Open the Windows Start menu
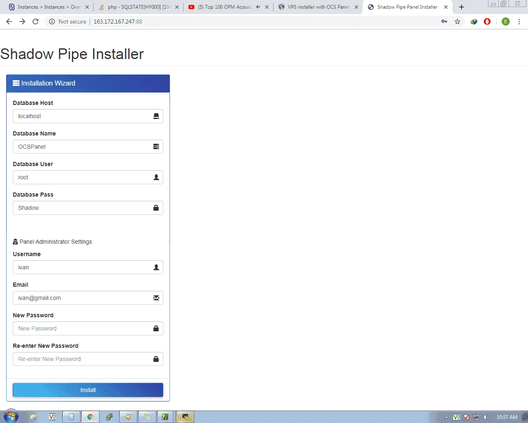This screenshot has height=423, width=528. [x=11, y=417]
